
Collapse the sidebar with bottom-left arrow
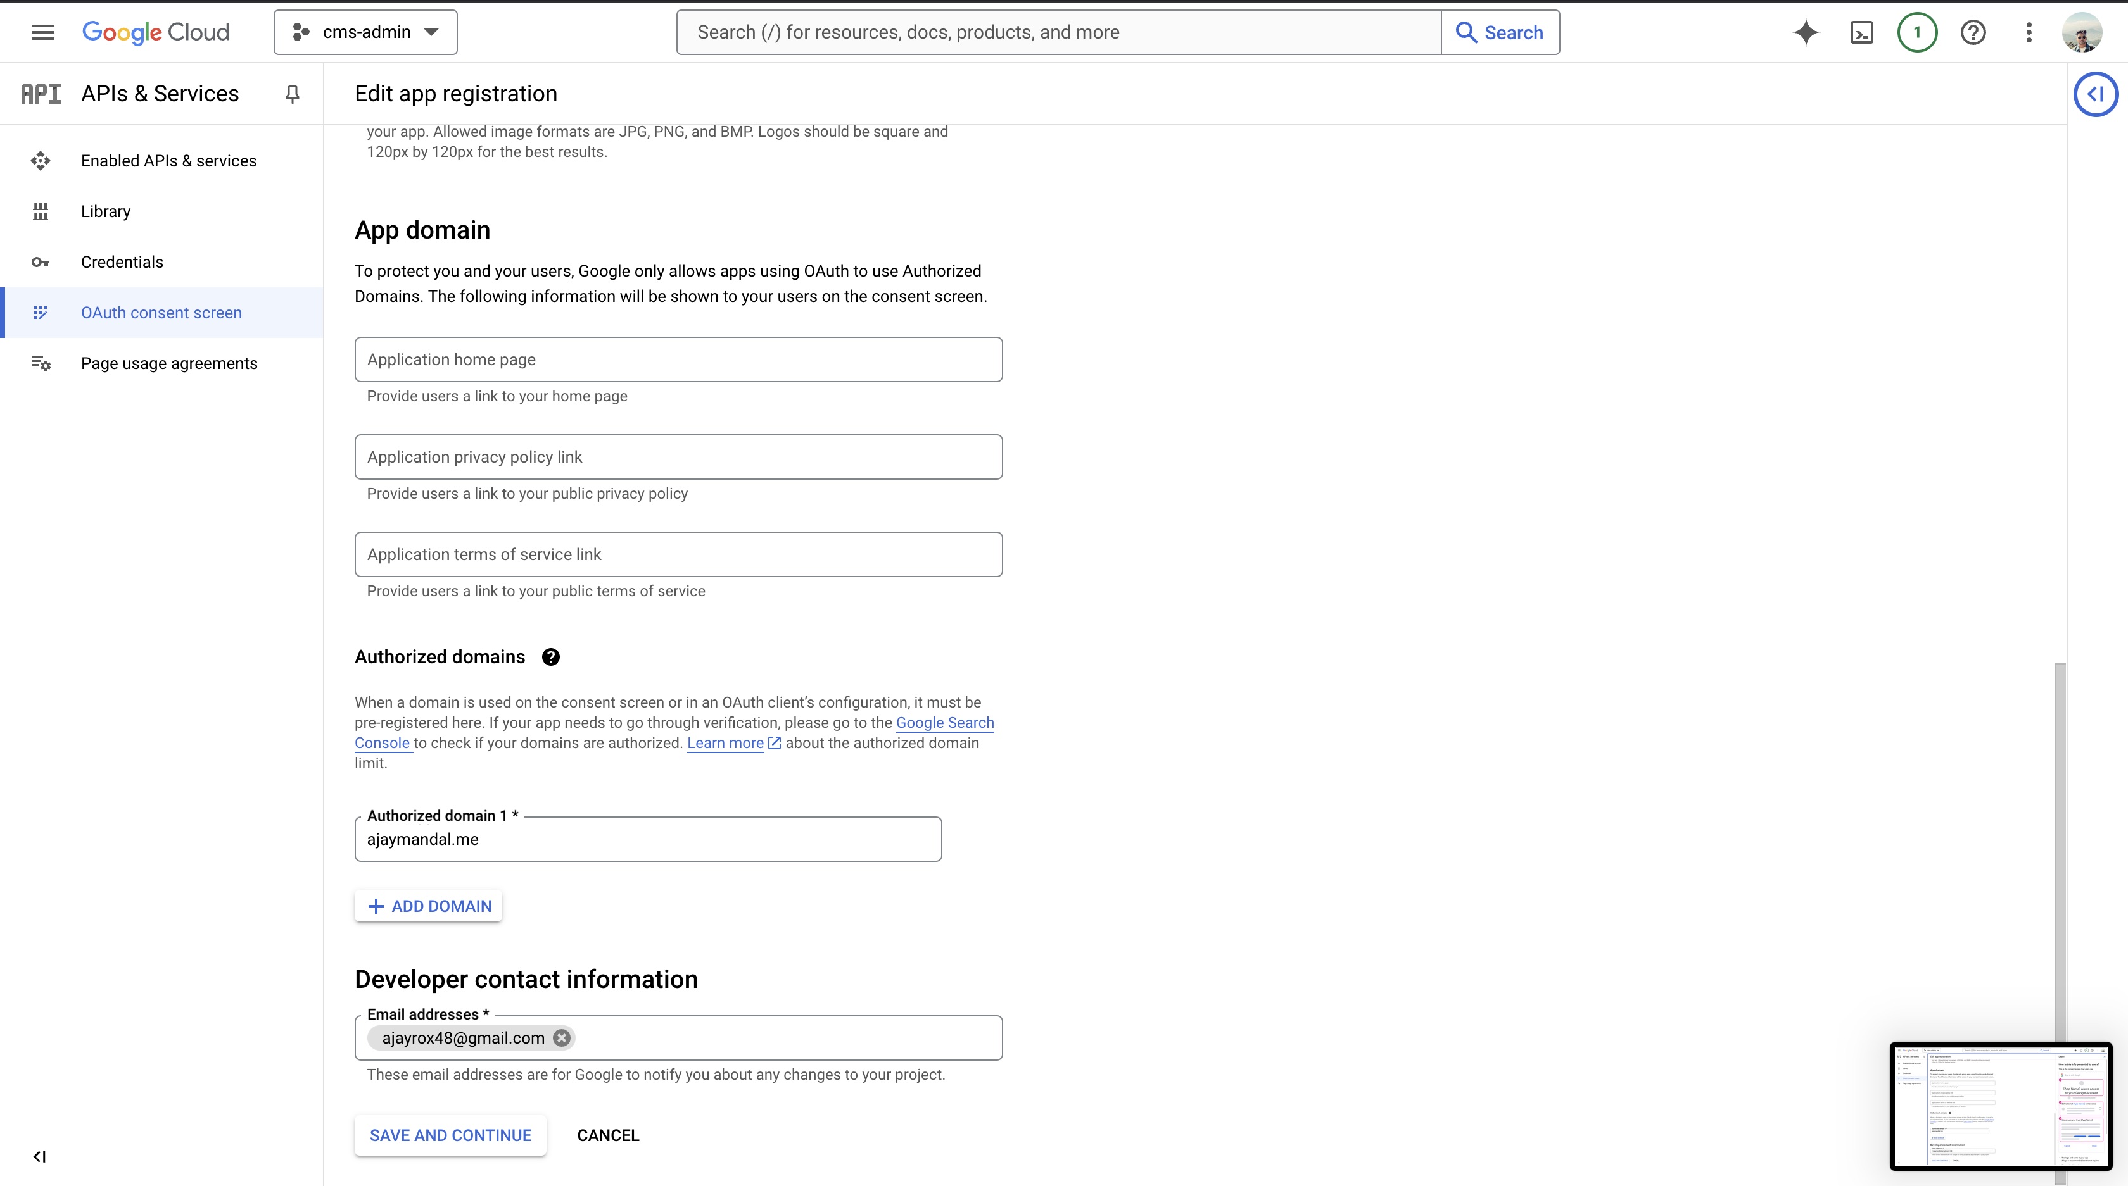click(40, 1156)
